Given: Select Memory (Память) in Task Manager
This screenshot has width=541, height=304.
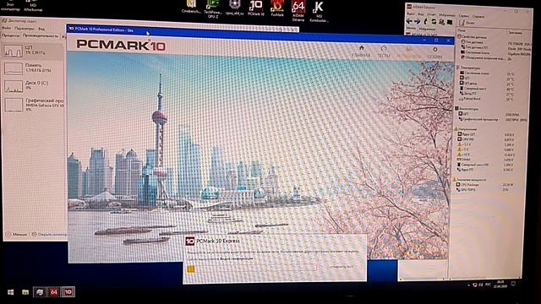Looking at the screenshot, I should 34,68.
